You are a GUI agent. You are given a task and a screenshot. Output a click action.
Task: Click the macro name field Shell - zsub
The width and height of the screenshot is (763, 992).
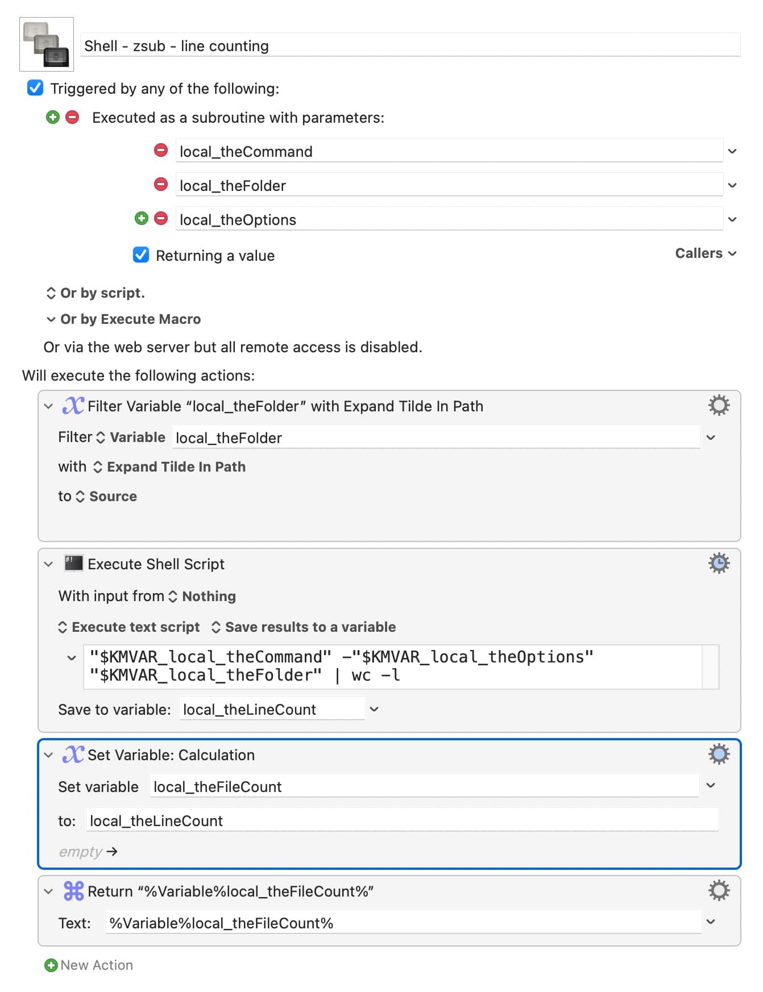410,45
